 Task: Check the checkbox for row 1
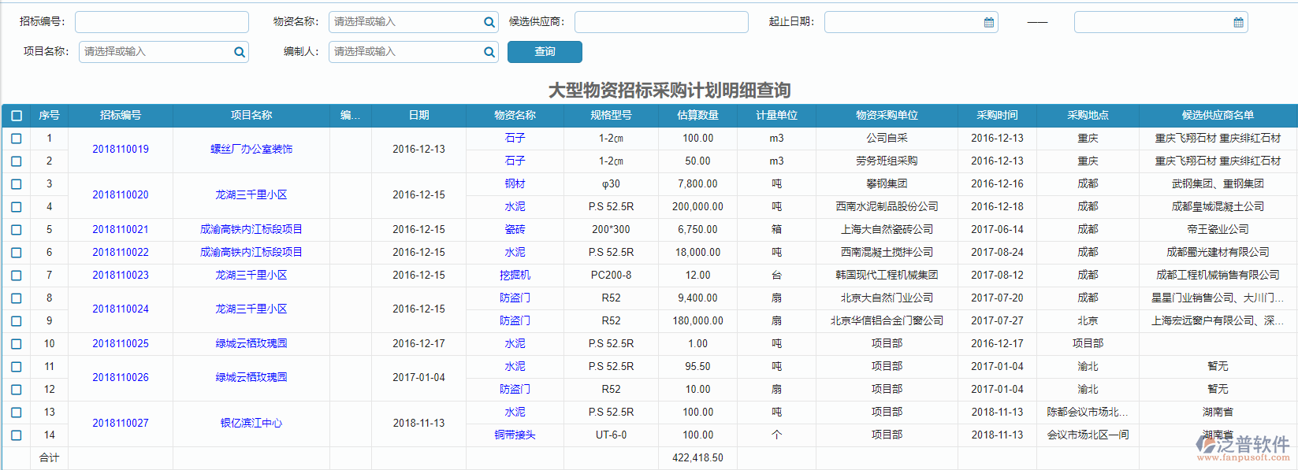(17, 139)
